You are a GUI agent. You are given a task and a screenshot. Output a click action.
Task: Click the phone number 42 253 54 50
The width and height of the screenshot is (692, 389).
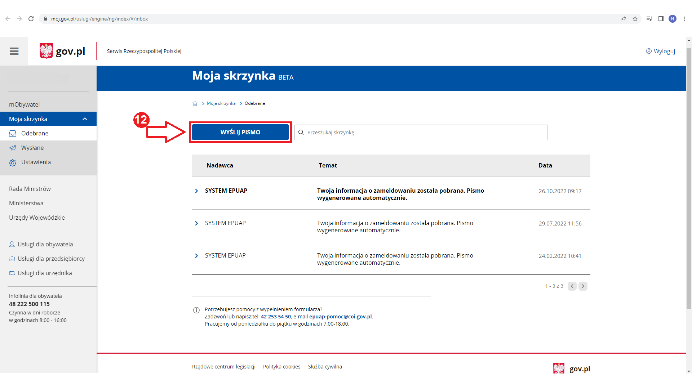276,317
